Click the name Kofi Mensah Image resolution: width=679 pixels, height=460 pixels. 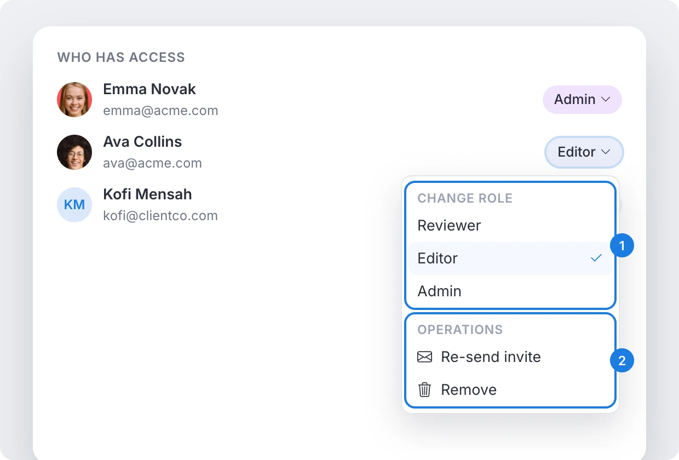[x=147, y=194]
